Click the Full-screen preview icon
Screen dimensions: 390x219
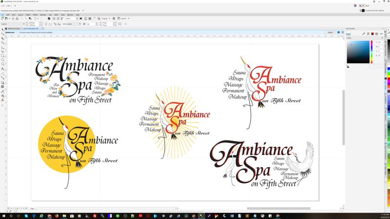(x=81, y=18)
